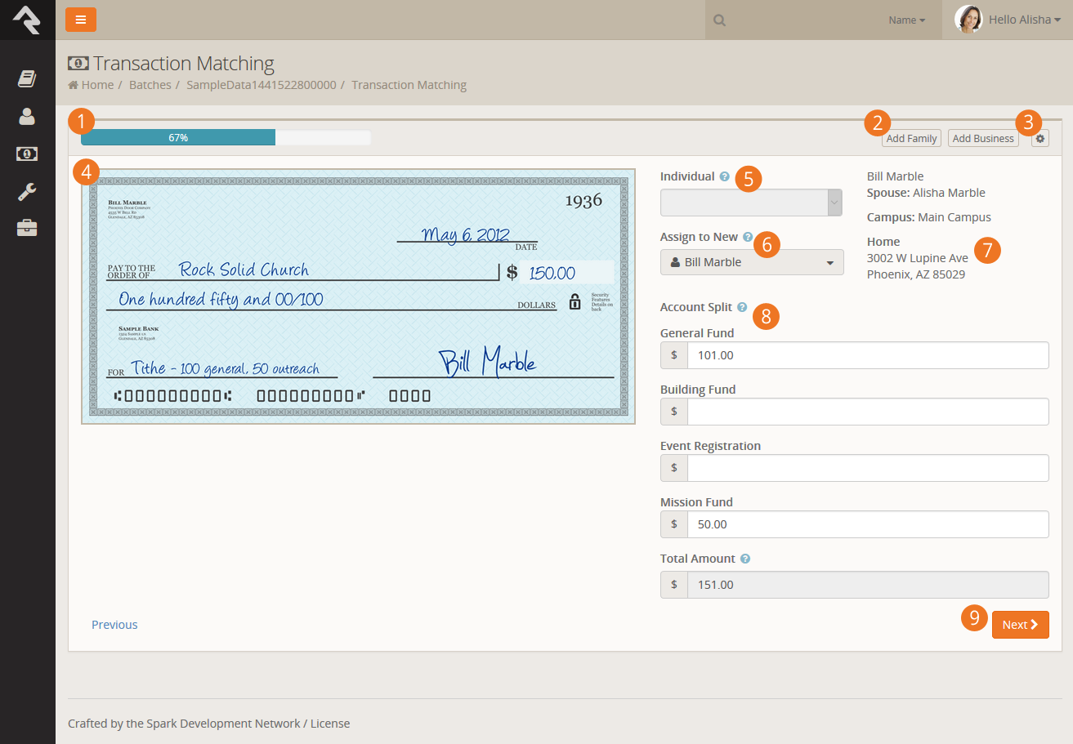Click the General Fund amount field

click(867, 356)
